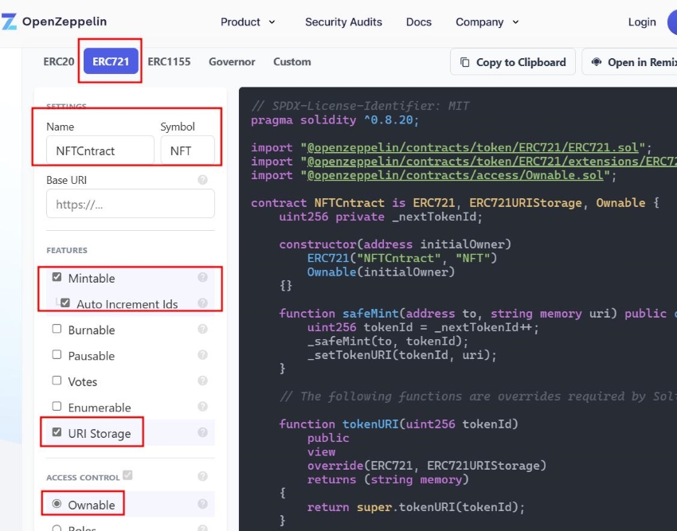Click the OpenZeppelin logo icon
The width and height of the screenshot is (677, 531).
point(9,21)
